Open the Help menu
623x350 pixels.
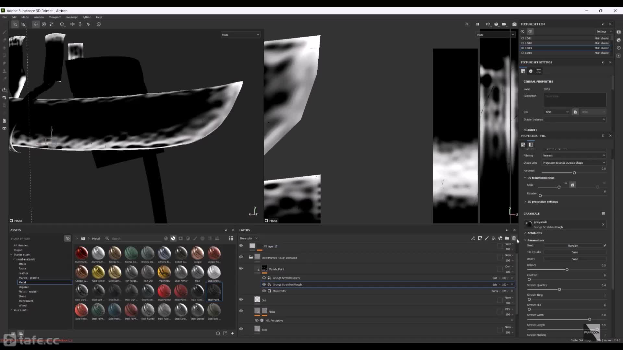point(99,17)
